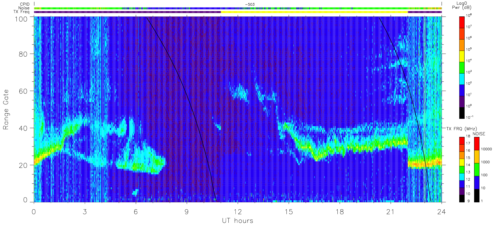
Task: Click the '24' UT hours tick label
Action: tap(441, 212)
